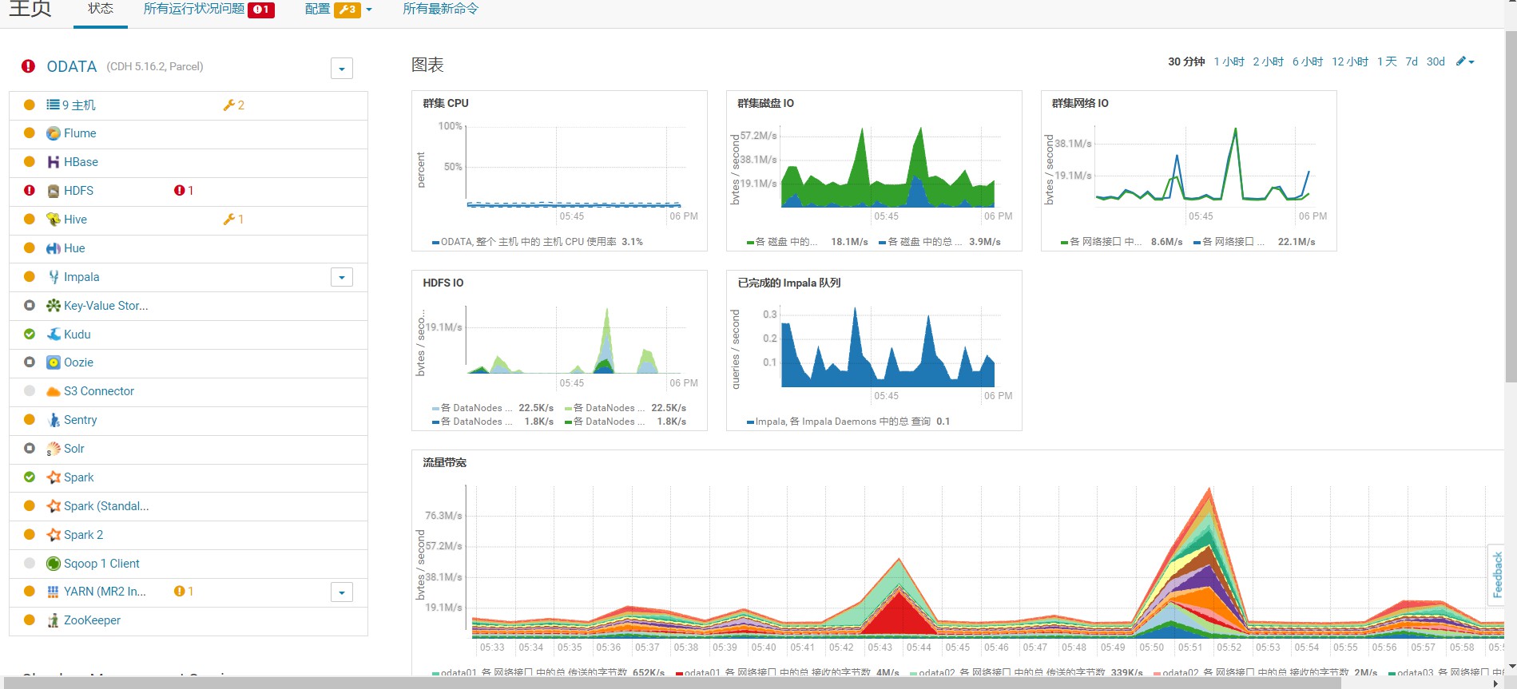Click the Solr service icon

(54, 449)
